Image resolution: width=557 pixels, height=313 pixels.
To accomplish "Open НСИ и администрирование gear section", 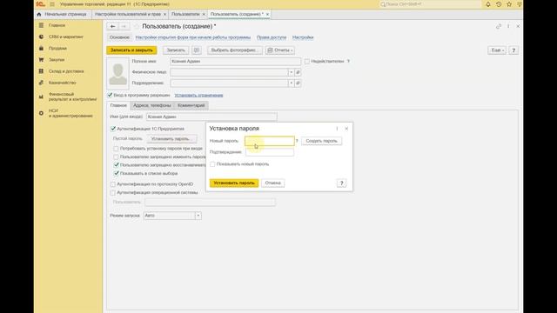I will point(41,113).
